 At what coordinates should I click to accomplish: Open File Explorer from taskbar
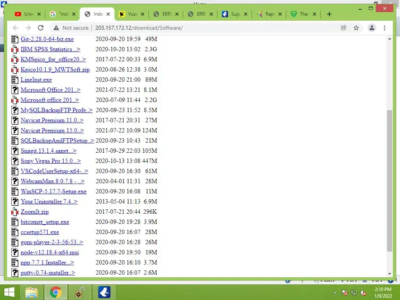point(31,292)
